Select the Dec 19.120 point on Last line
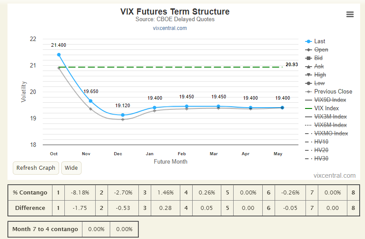Image resolution: width=365 pixels, height=239 pixels. point(123,115)
